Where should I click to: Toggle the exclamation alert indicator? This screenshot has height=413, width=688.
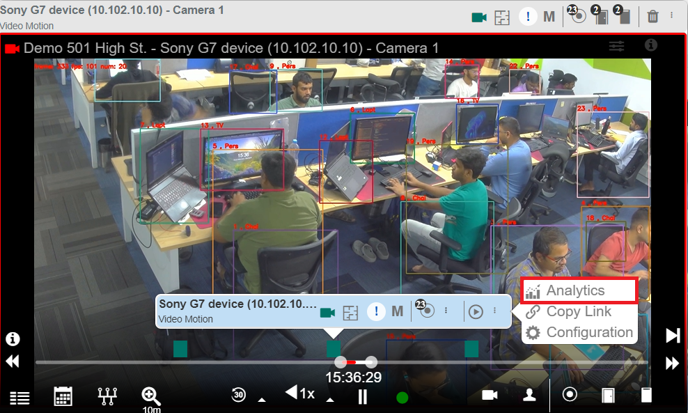coord(528,15)
